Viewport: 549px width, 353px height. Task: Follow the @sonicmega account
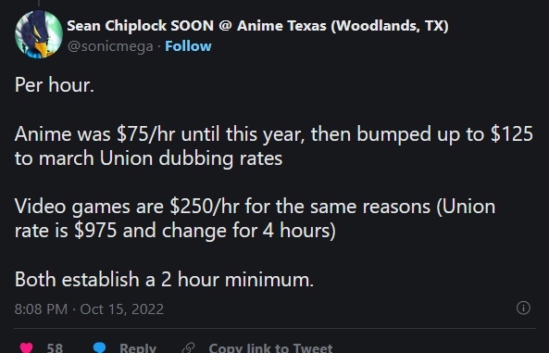click(188, 46)
